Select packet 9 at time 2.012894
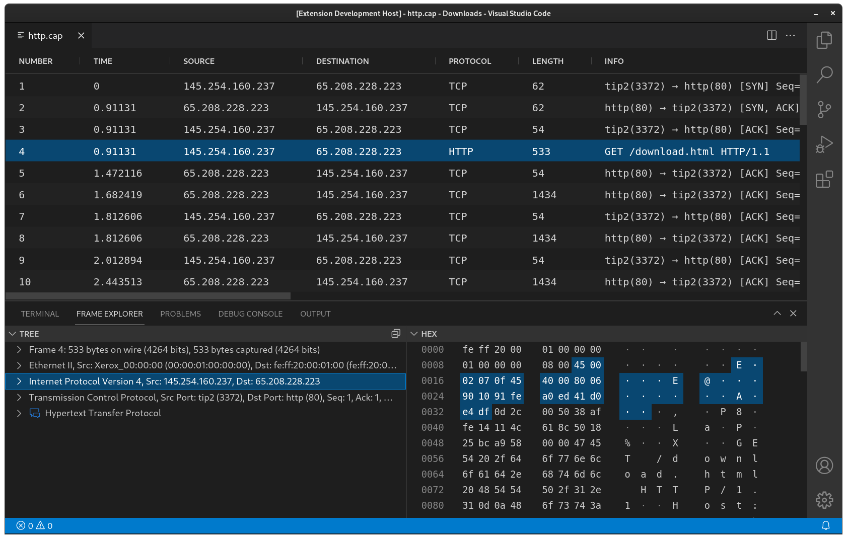The height and width of the screenshot is (539, 847). click(402, 260)
